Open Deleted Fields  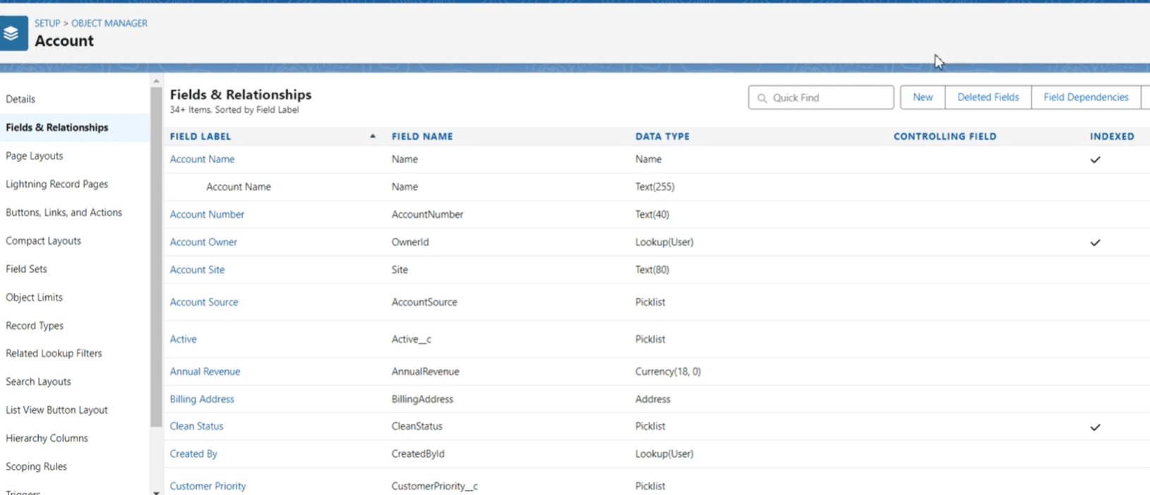[x=988, y=97]
